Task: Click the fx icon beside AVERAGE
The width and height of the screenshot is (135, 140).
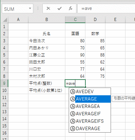Action: 73,99
